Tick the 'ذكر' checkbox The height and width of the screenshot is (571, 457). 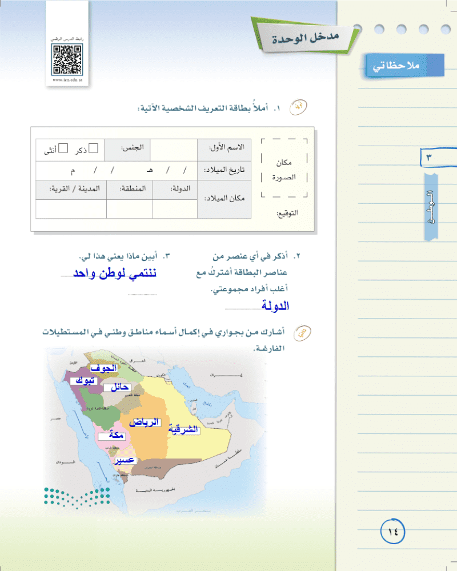click(93, 148)
